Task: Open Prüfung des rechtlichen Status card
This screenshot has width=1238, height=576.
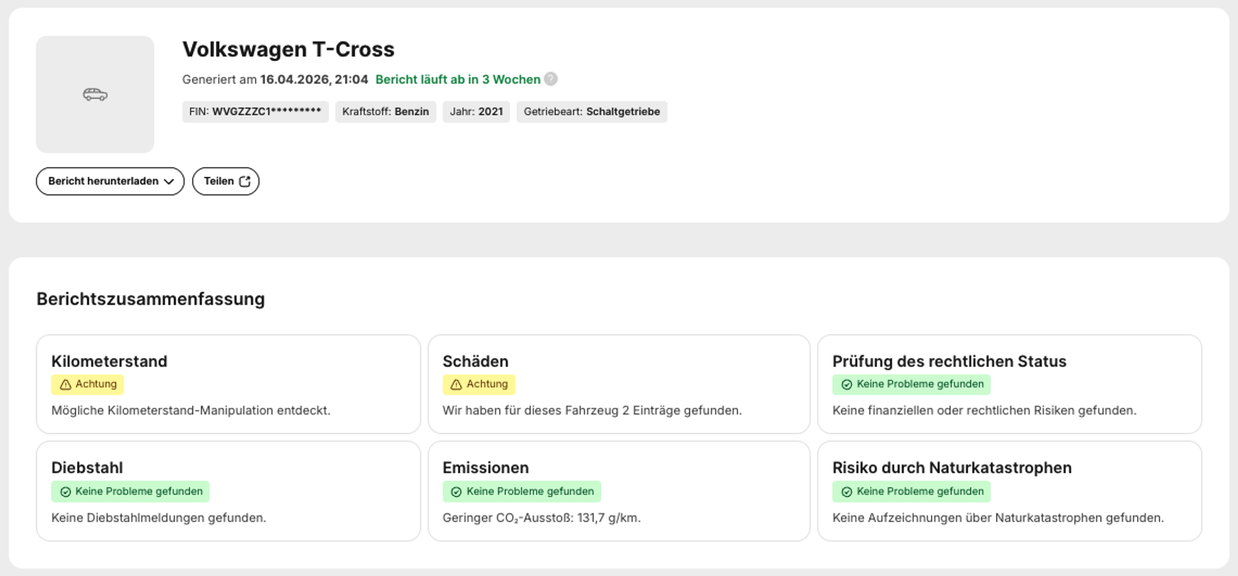Action: tap(1009, 384)
